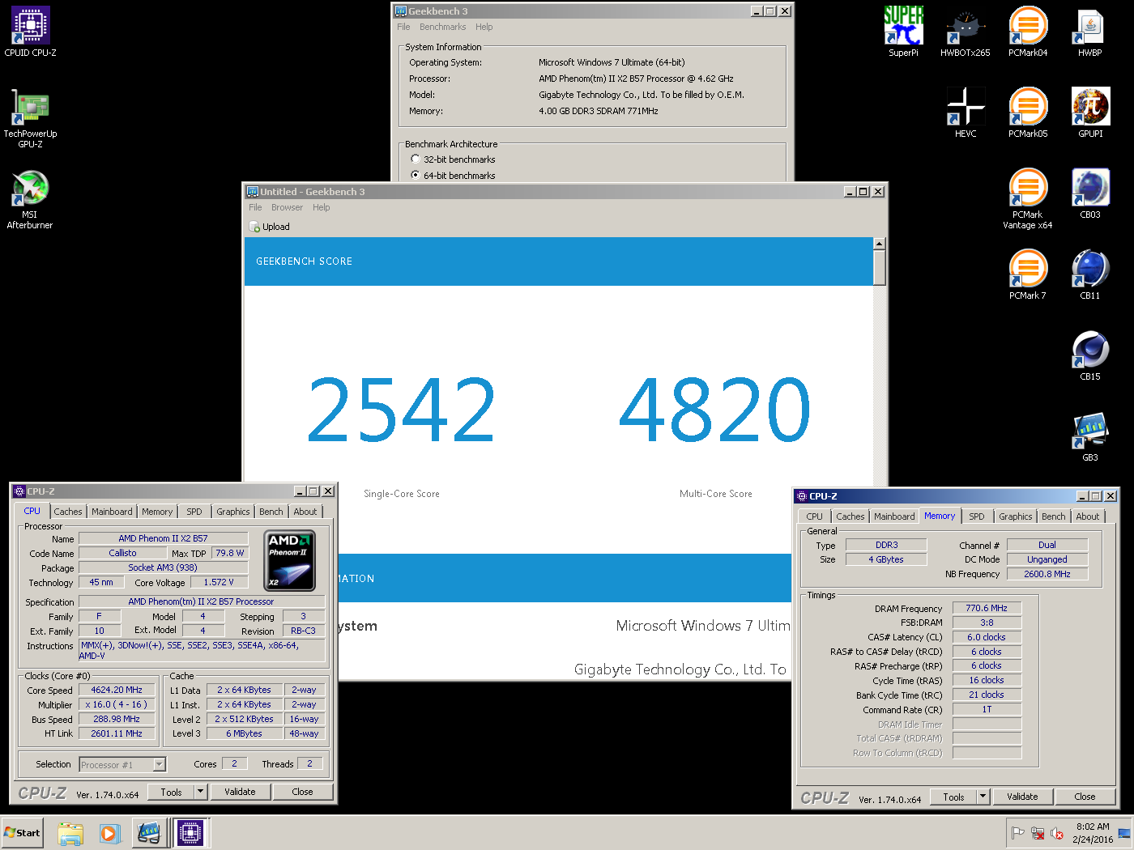Open HWBP Java desktop icon
This screenshot has width=1134, height=850.
[1090, 32]
